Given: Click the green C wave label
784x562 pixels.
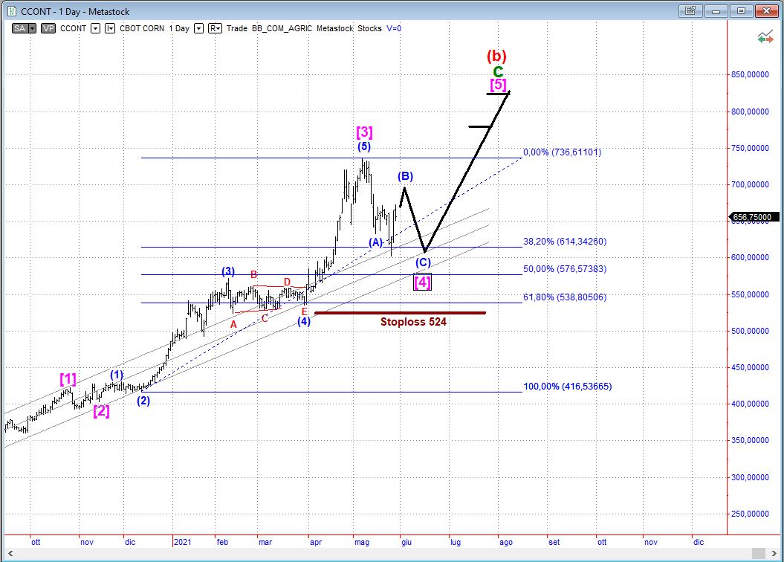Looking at the screenshot, I should coord(498,72).
